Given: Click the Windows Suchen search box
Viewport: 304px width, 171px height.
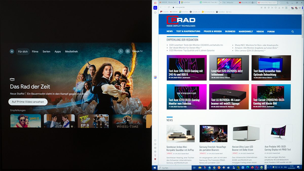Looking at the screenshot, I should tap(175, 168).
